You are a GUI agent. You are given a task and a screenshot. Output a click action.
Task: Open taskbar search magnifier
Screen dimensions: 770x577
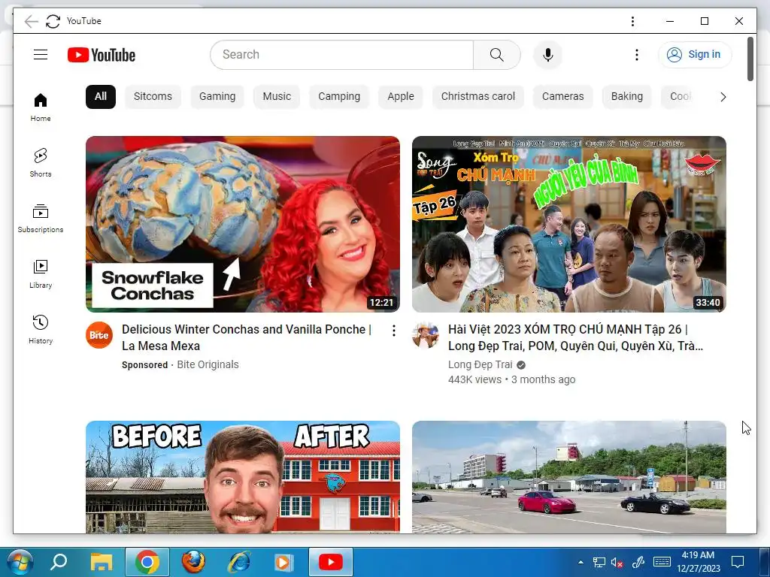point(59,562)
